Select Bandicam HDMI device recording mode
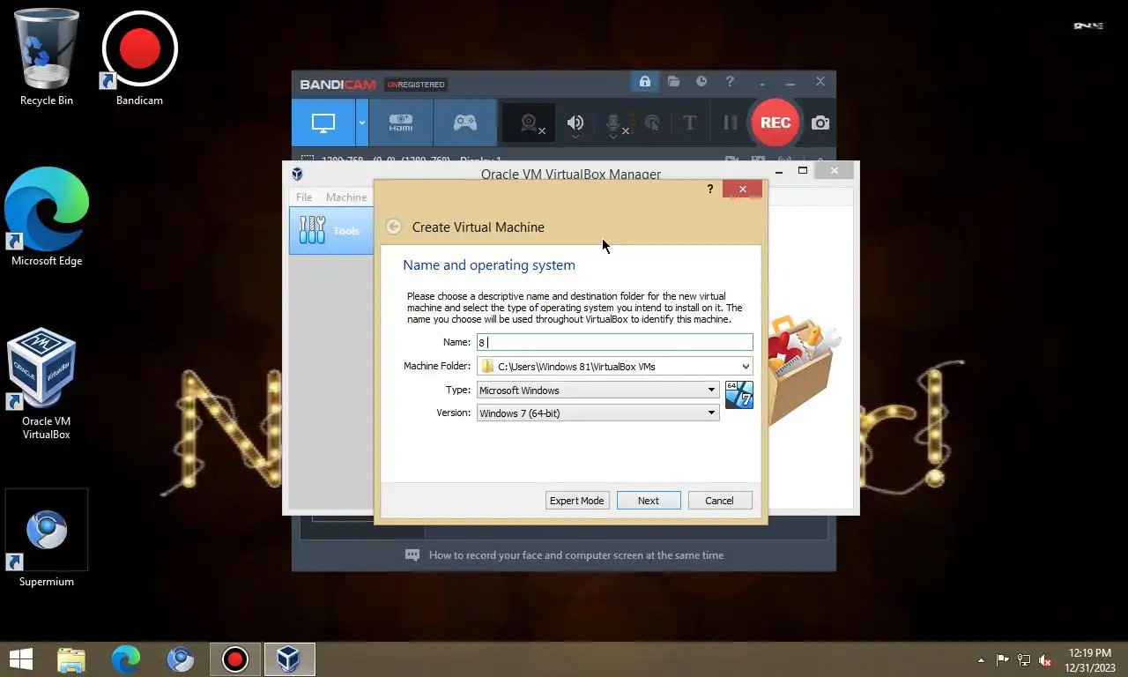This screenshot has height=677, width=1128. (401, 123)
